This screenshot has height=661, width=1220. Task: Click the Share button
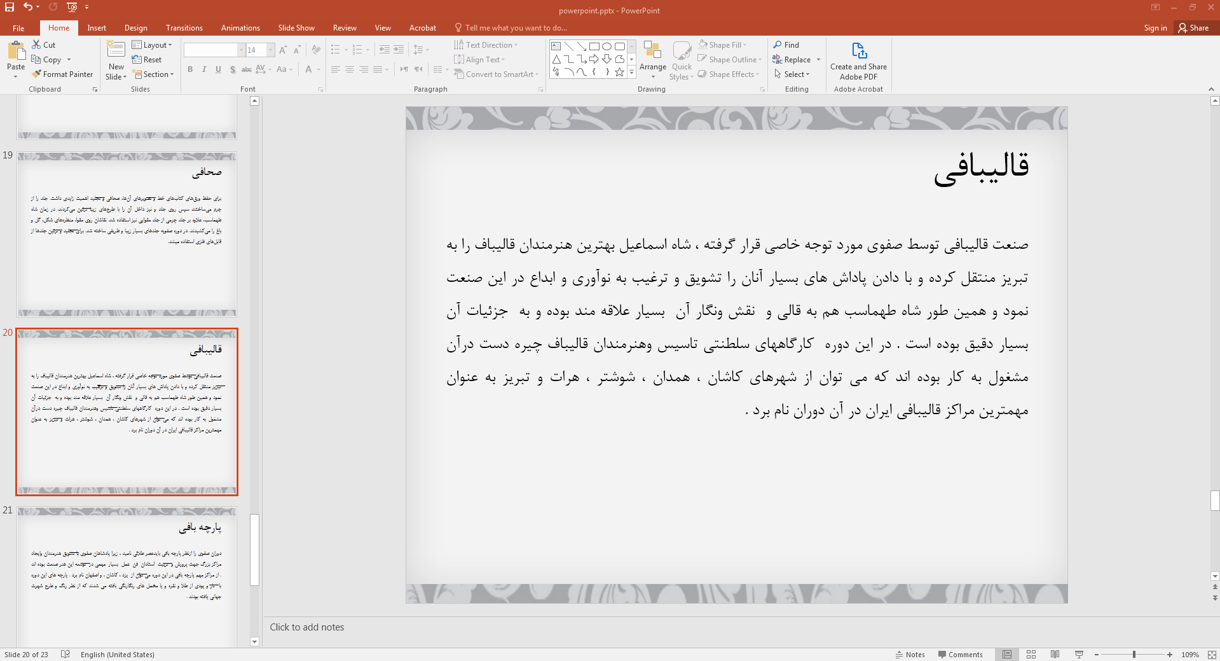(x=1193, y=28)
